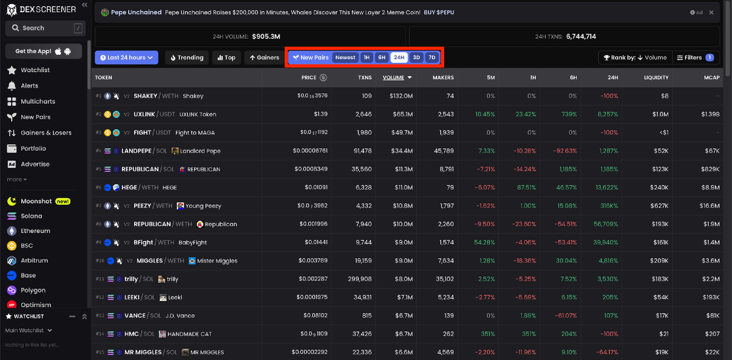Open the VANCE / SOL pair row
The image size is (732, 360).
click(x=407, y=315)
